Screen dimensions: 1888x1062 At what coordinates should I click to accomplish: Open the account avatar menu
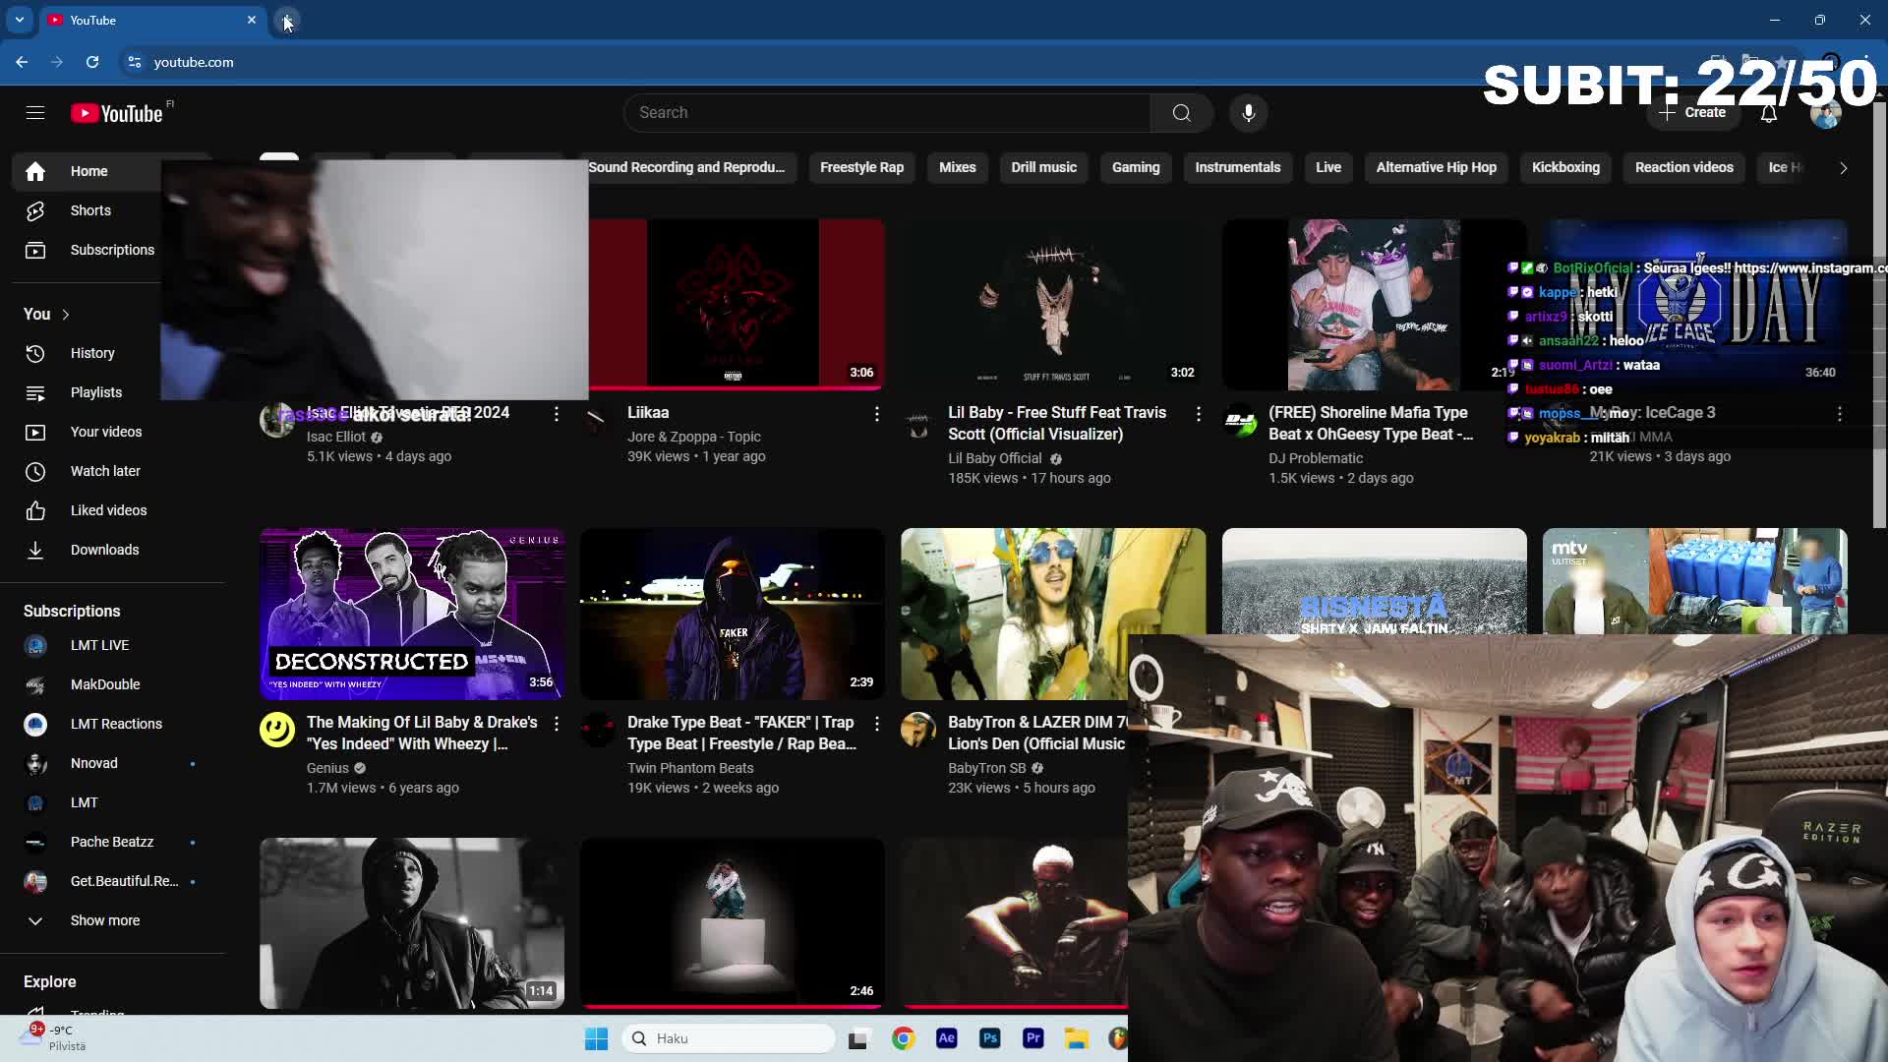[x=1825, y=113]
